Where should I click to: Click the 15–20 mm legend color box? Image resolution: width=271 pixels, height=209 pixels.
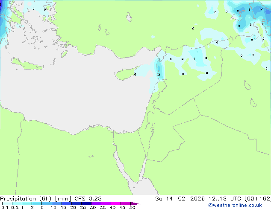[67, 203]
